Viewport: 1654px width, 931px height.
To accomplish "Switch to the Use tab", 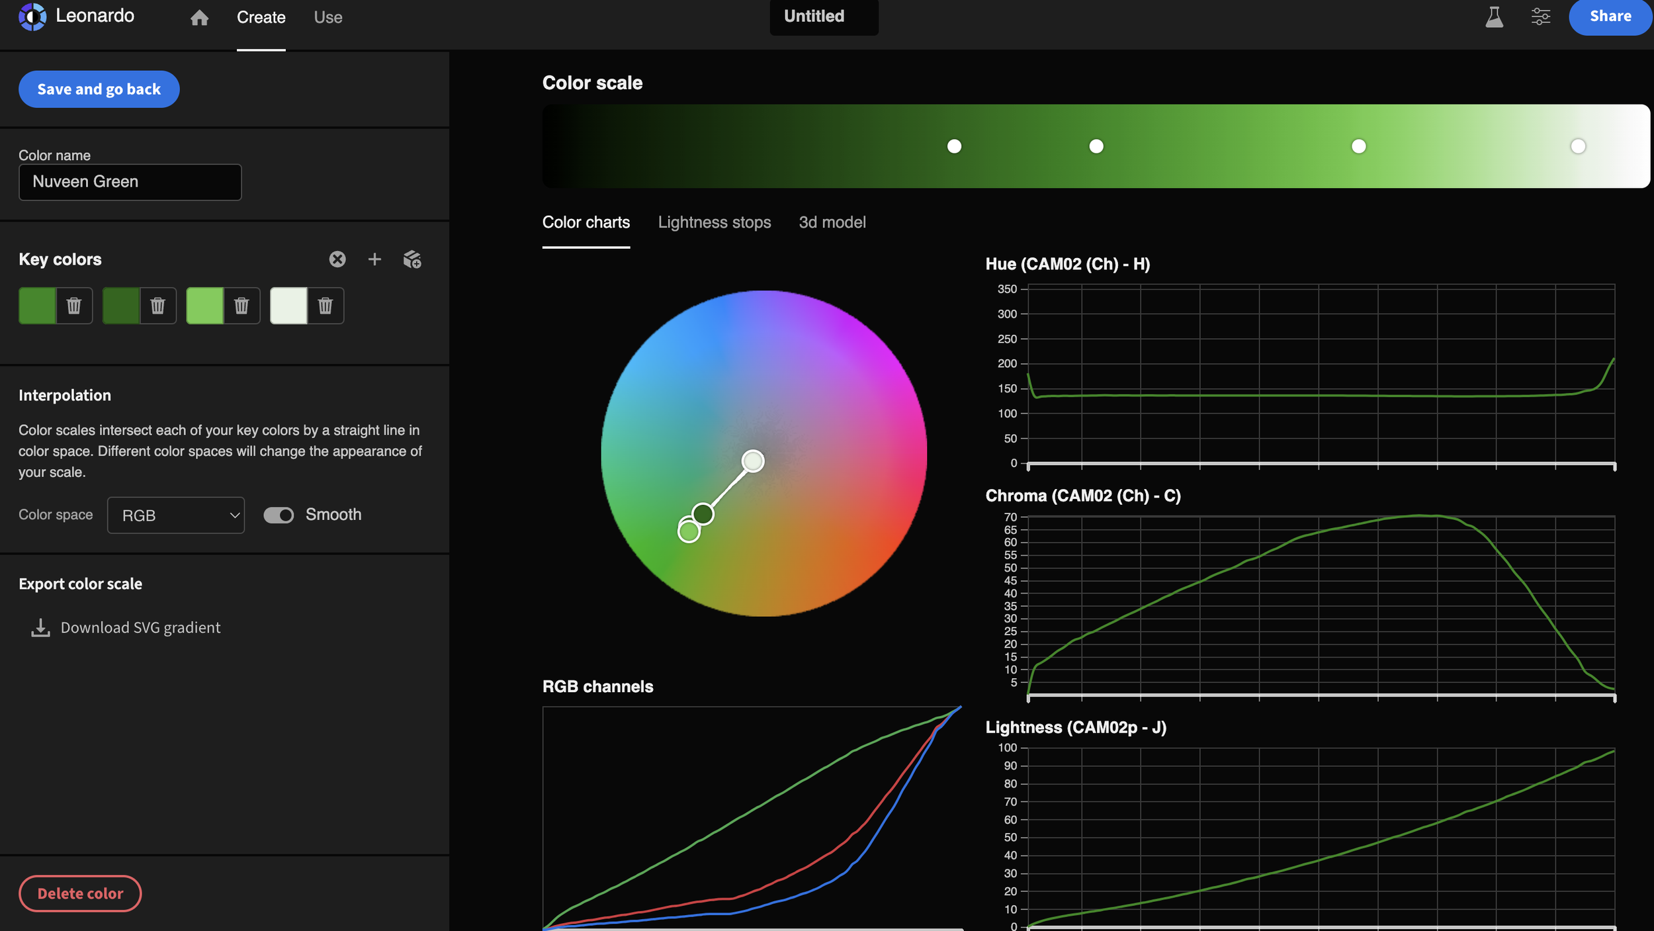I will (x=328, y=18).
